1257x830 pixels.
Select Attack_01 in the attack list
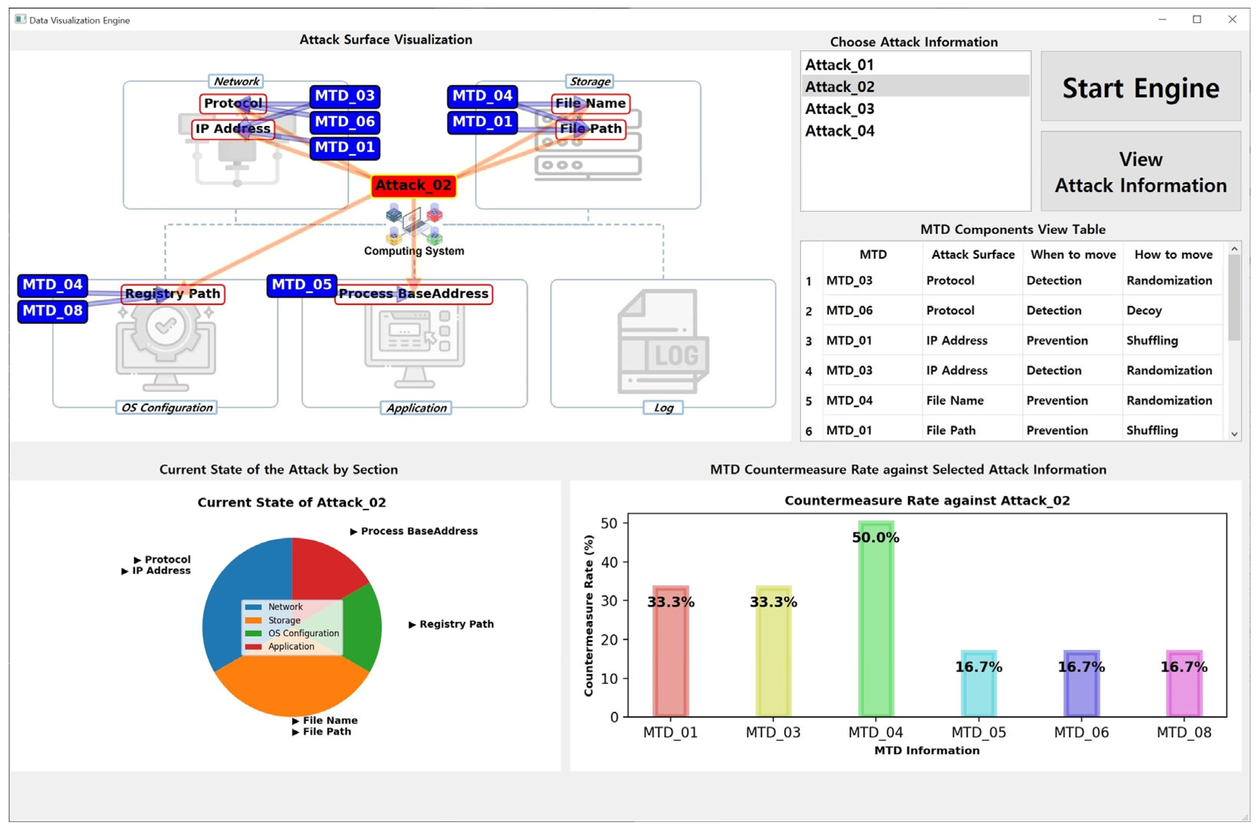click(839, 65)
